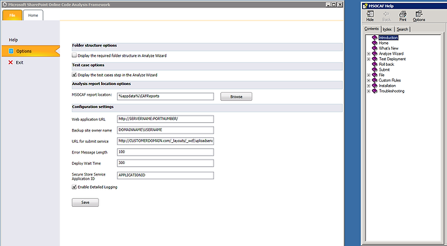Click the Folder structure options heading

click(94, 45)
